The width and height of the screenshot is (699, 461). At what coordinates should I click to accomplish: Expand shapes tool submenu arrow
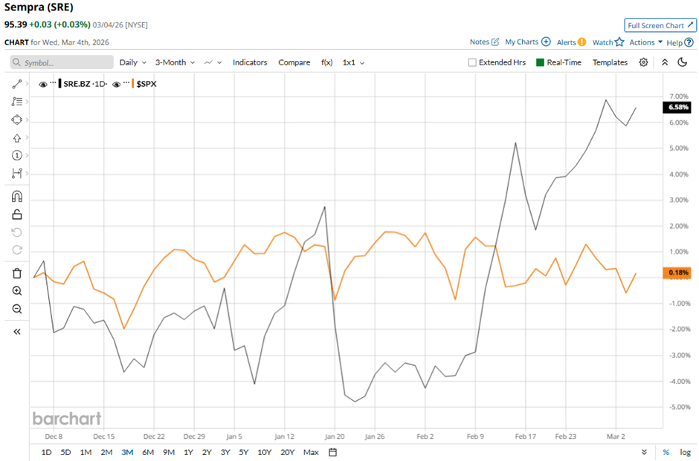click(x=28, y=120)
